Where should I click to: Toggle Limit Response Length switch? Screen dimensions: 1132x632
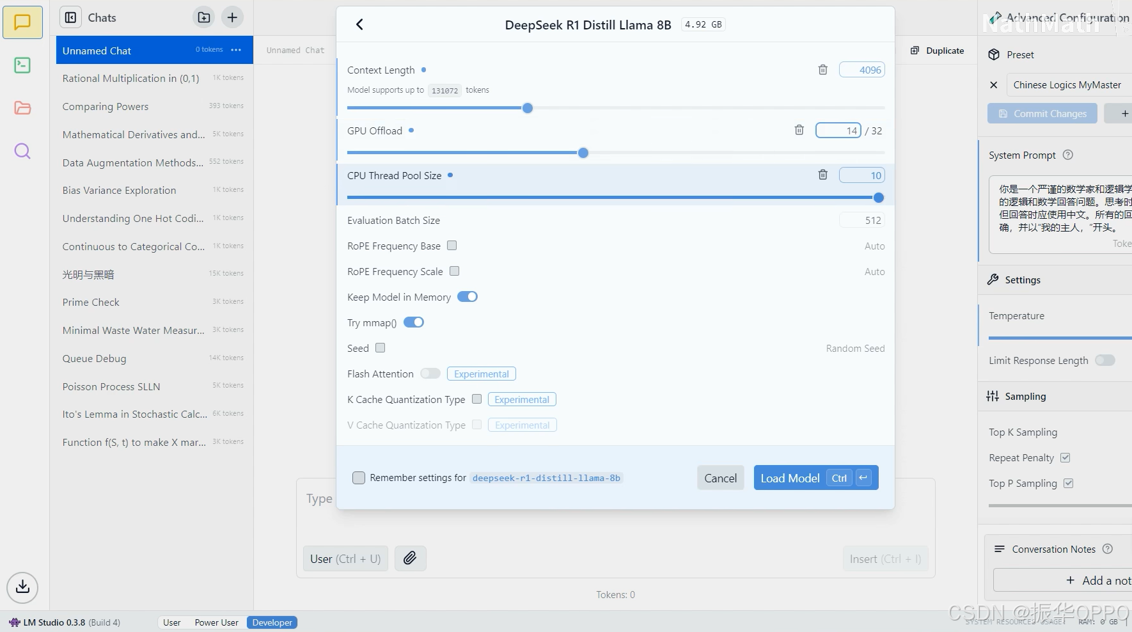(1105, 360)
